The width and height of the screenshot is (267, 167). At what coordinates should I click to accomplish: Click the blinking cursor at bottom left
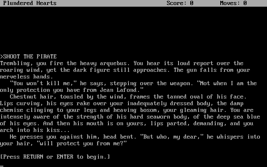pos(2,166)
